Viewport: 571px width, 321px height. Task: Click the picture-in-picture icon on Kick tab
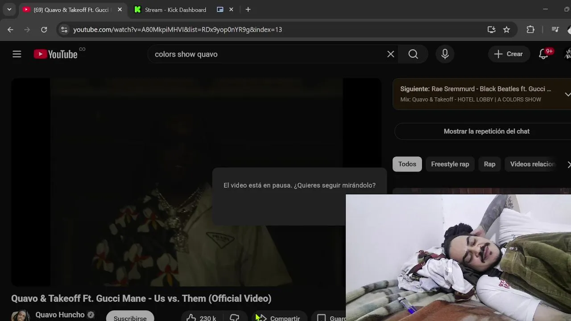(220, 9)
